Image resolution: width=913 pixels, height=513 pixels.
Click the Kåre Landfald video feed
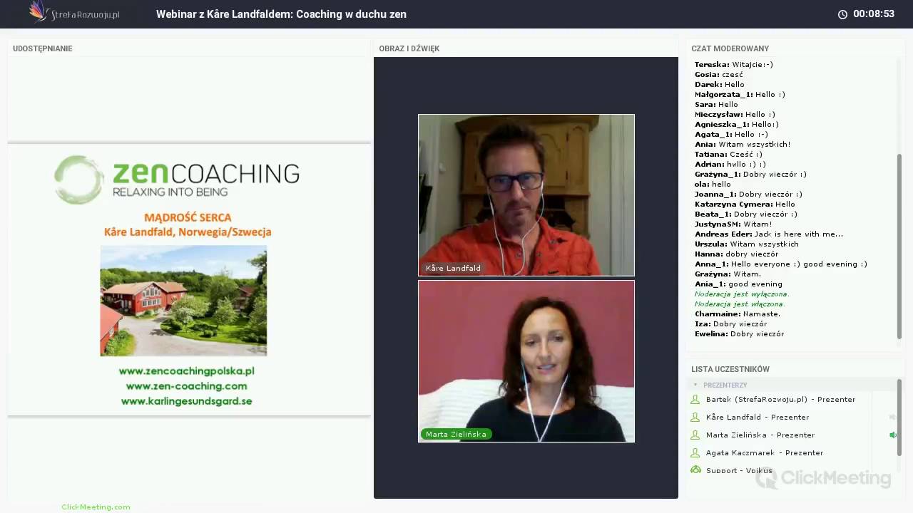526,195
